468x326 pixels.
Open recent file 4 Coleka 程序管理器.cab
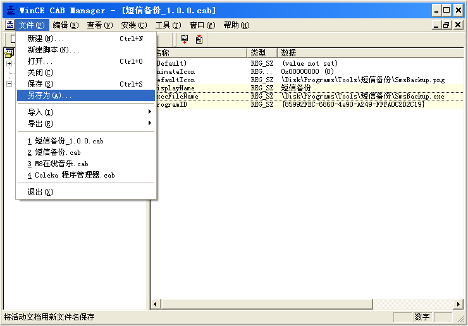pos(86,175)
